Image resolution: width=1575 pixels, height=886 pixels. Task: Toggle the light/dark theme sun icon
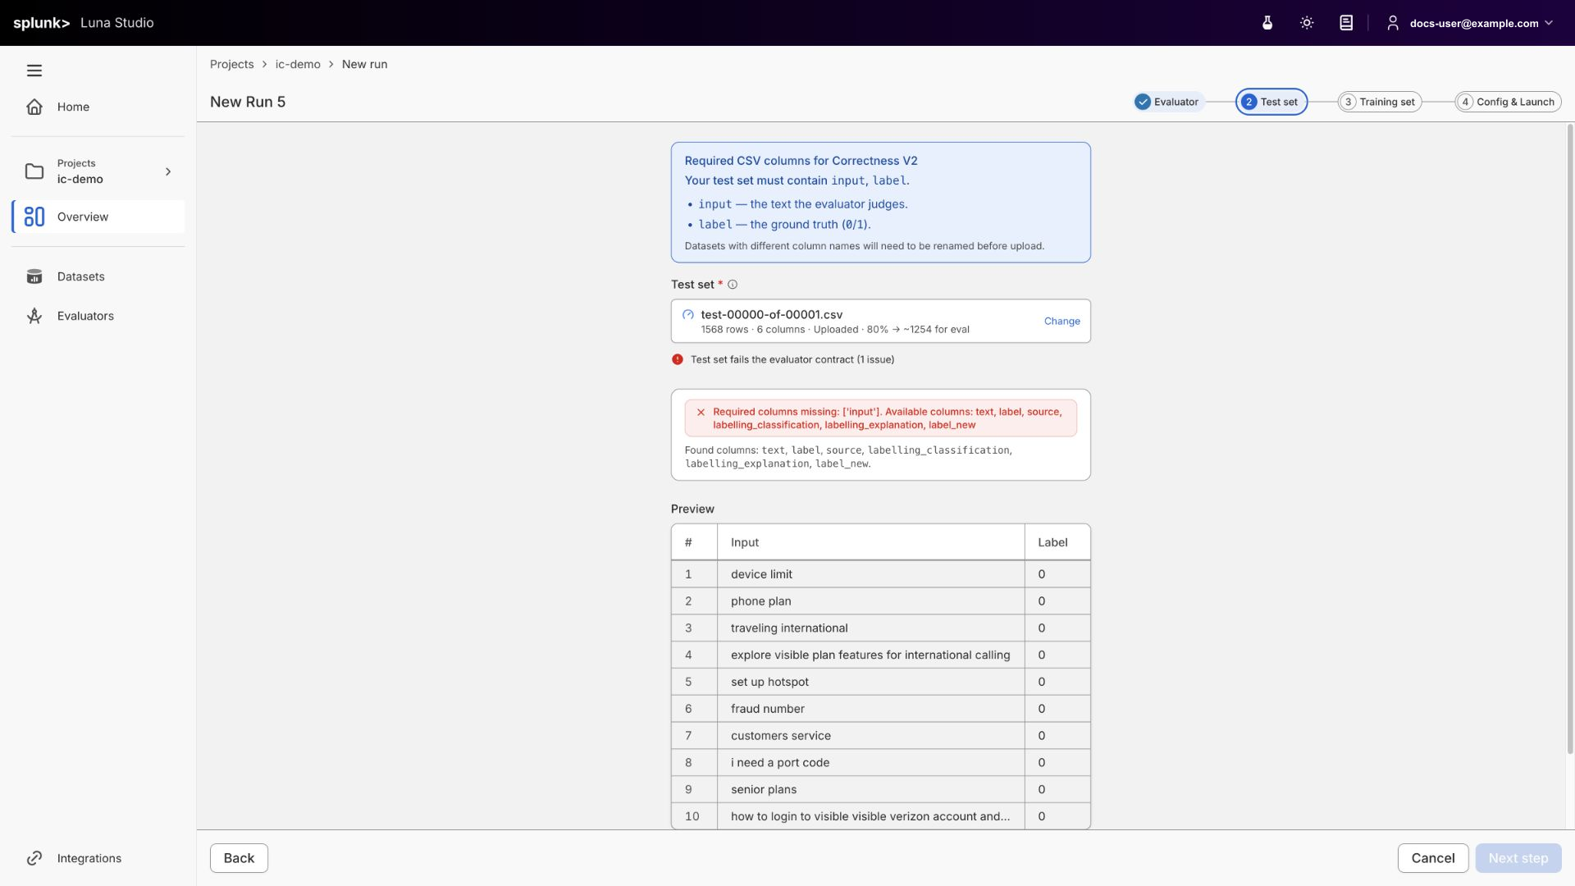pyautogui.click(x=1307, y=23)
